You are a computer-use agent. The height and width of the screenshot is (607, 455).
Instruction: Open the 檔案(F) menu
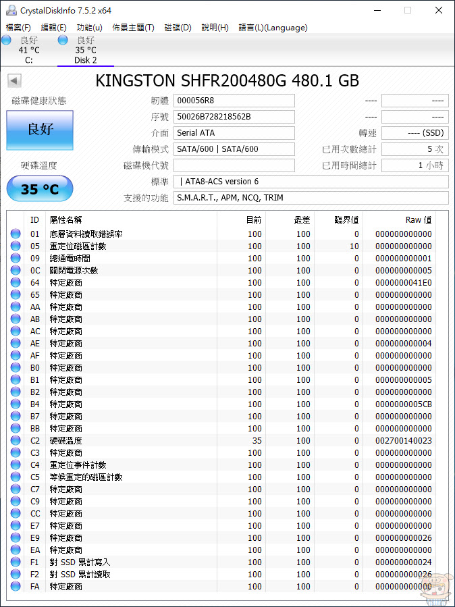pyautogui.click(x=18, y=28)
